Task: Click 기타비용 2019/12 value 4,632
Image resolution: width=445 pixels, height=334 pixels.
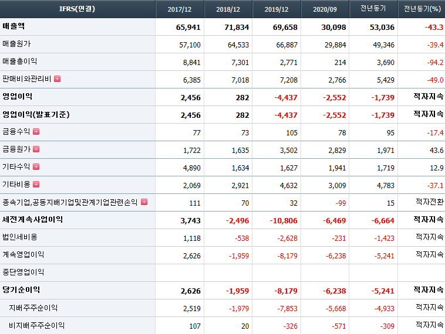Action: click(x=289, y=186)
